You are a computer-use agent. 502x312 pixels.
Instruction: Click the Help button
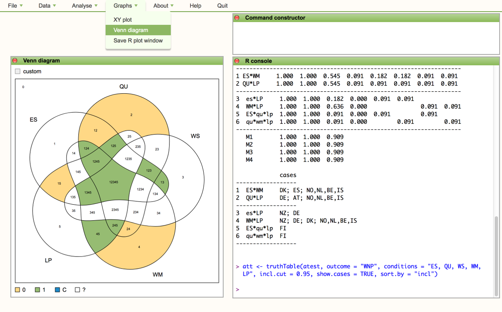(x=196, y=6)
